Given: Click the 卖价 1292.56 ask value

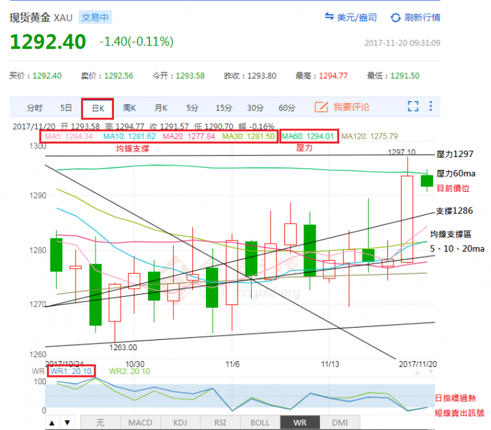Looking at the screenshot, I should click(x=107, y=76).
